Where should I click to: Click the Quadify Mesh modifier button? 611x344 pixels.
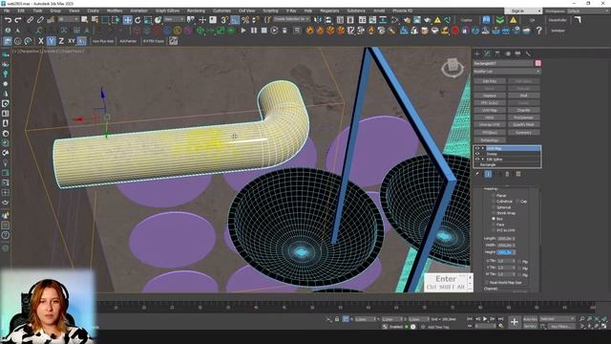(524, 124)
